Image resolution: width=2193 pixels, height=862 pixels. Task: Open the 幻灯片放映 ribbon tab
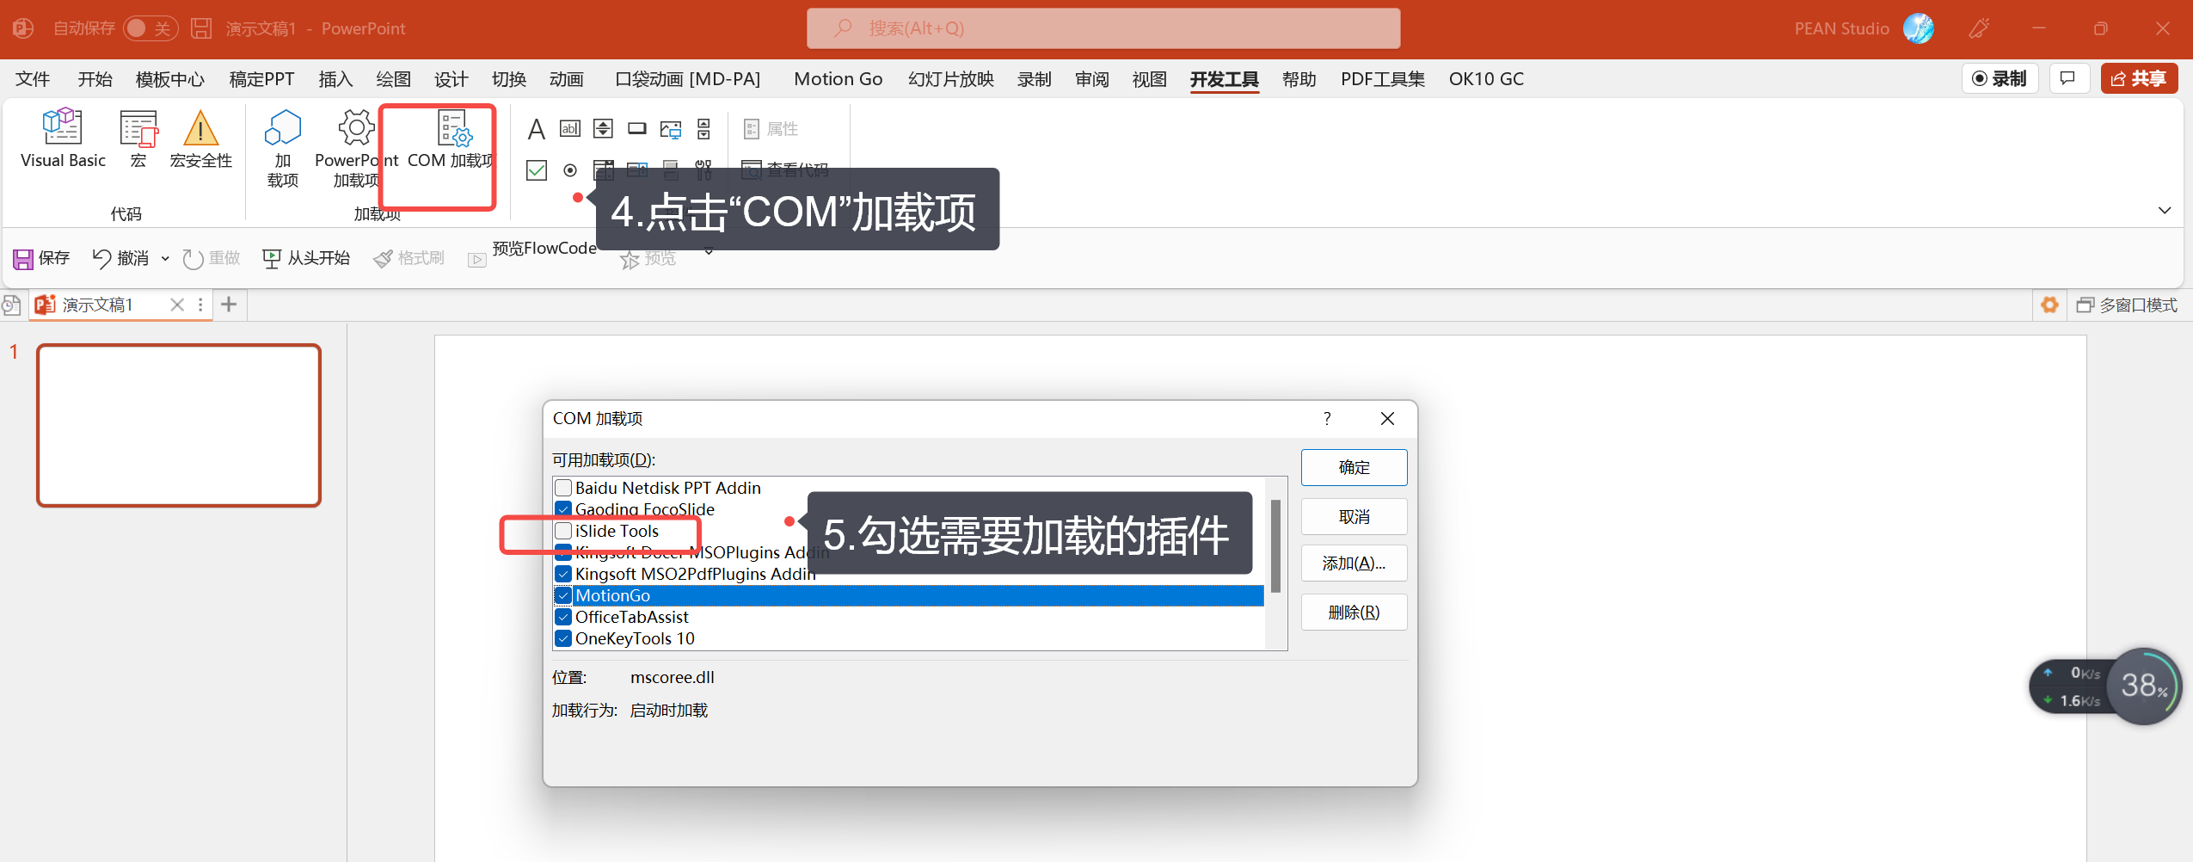click(950, 79)
